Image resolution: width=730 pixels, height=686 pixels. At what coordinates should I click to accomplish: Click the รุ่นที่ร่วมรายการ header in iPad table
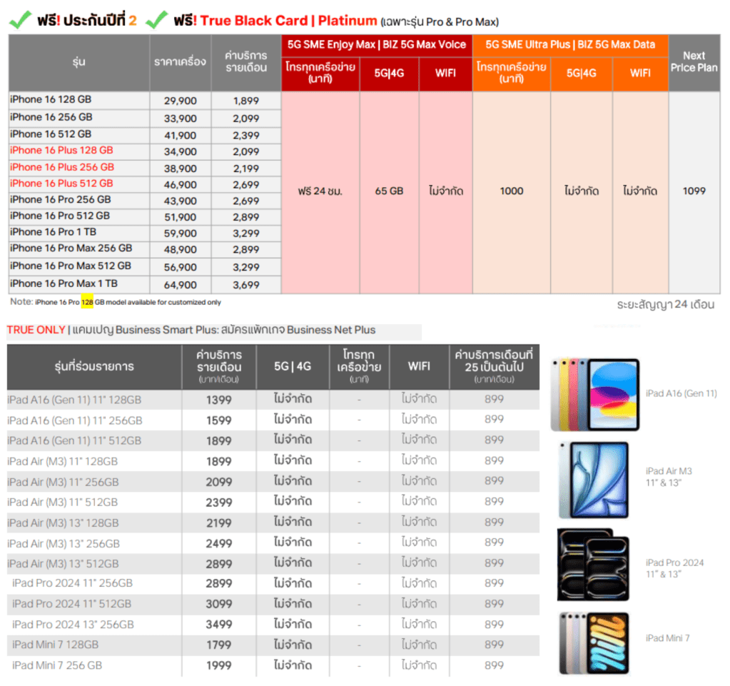pos(94,367)
